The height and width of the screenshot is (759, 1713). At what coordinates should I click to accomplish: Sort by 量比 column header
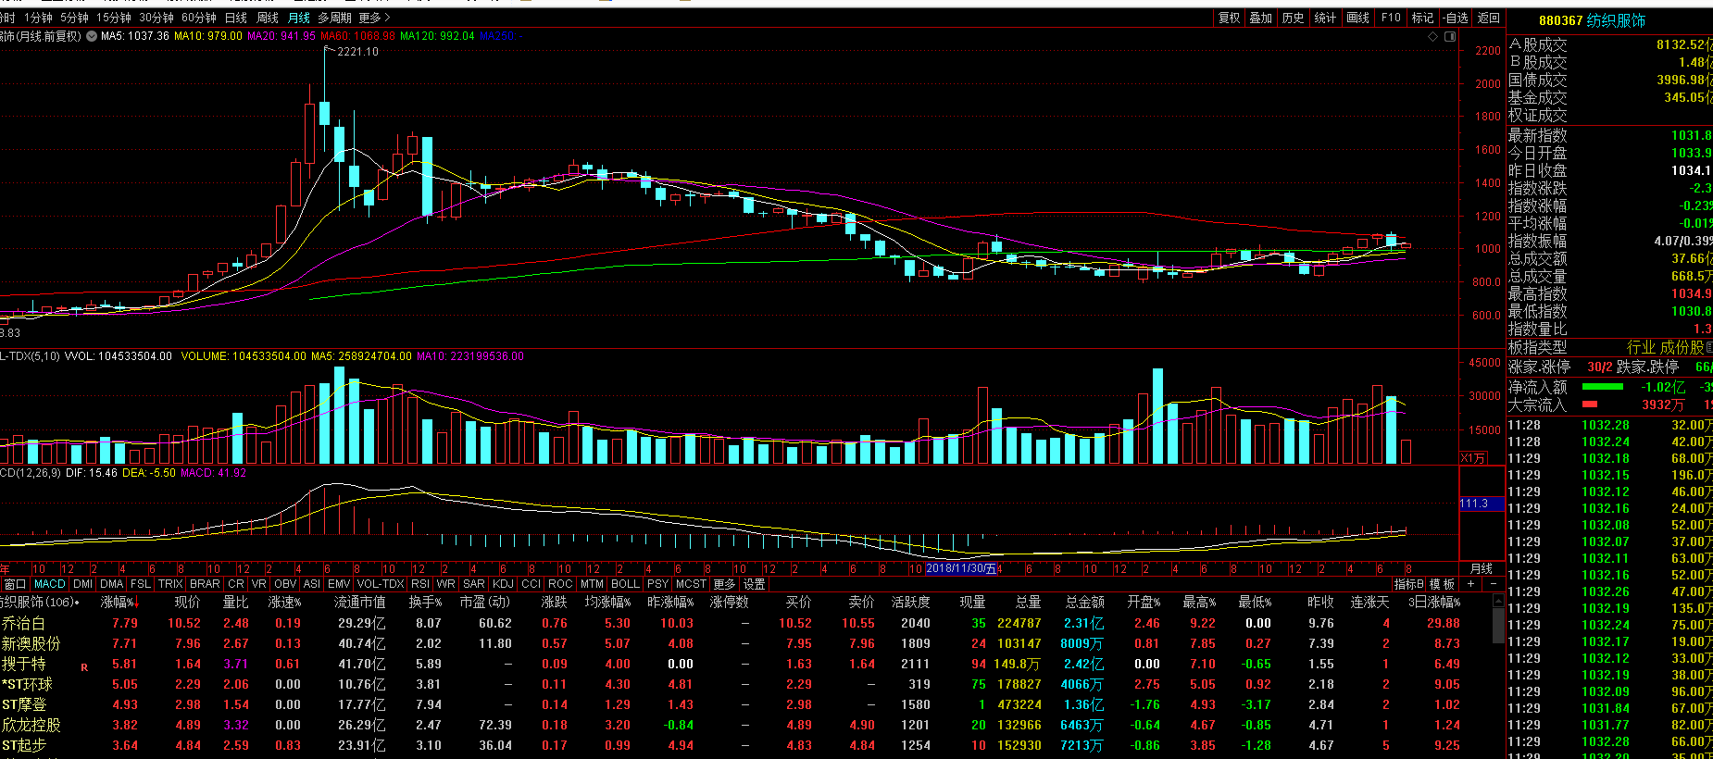click(236, 603)
